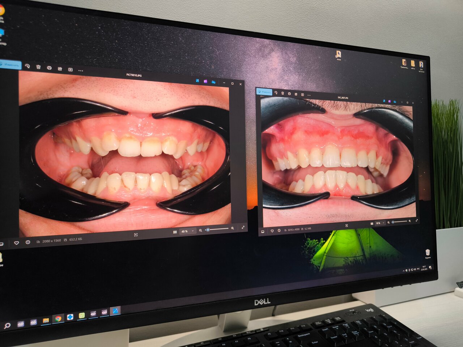This screenshot has height=347, width=463.
Task: Share the DSC_0027.JPG photo
Action: point(296,94)
